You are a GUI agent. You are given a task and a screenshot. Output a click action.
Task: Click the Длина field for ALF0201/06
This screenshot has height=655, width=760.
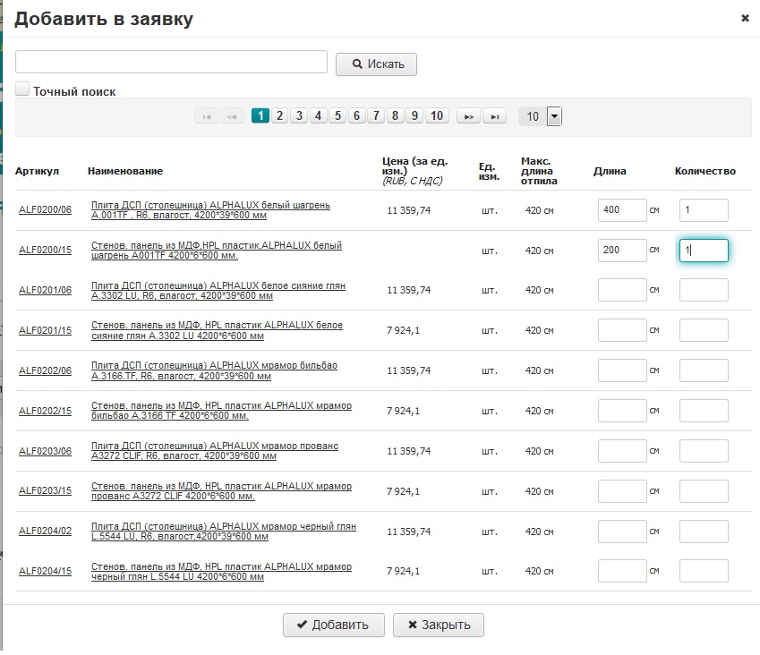pos(622,290)
